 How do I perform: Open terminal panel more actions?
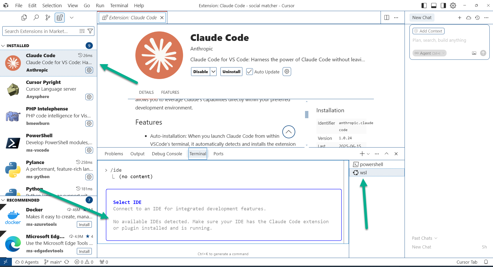coord(377,154)
